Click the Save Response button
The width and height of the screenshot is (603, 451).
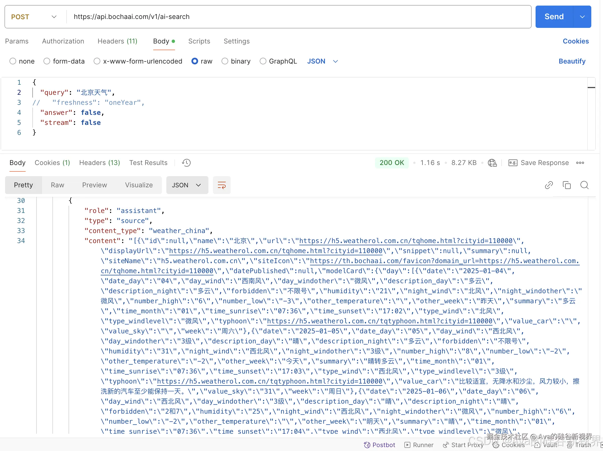(539, 163)
